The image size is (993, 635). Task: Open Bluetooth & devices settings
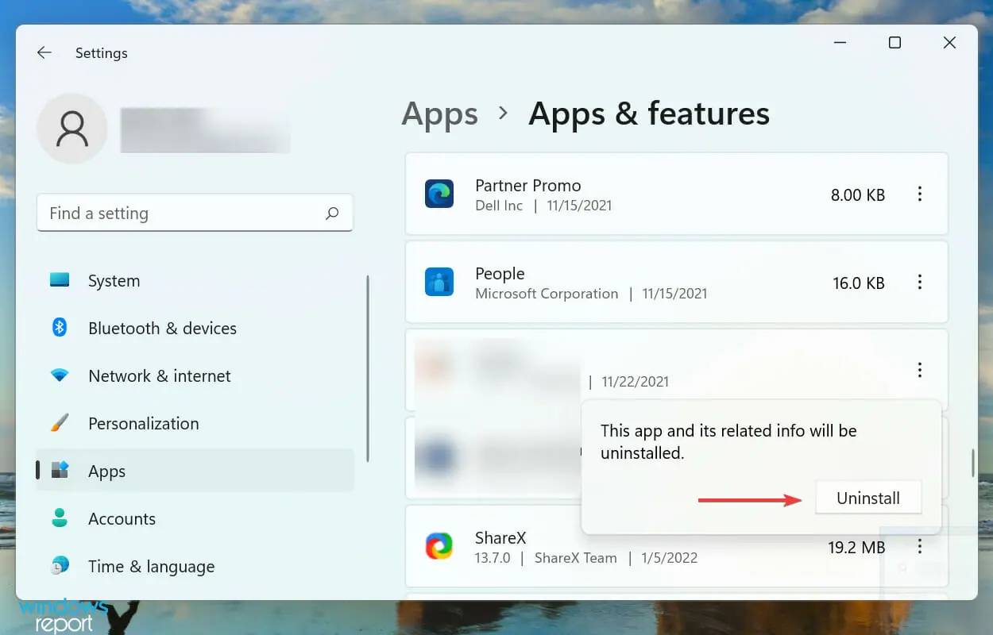point(195,329)
